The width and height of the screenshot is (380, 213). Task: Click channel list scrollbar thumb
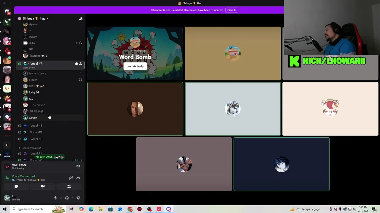click(85, 65)
